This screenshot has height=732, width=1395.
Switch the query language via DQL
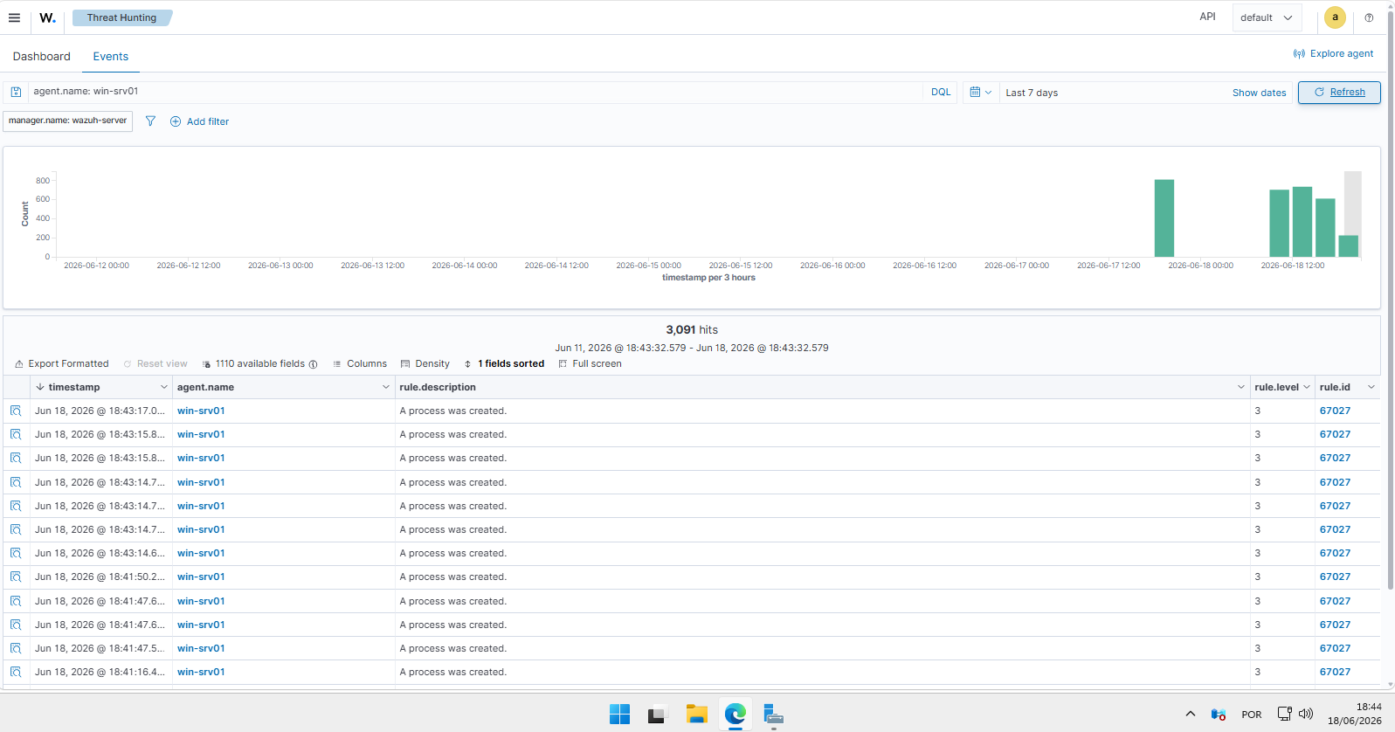[941, 92]
